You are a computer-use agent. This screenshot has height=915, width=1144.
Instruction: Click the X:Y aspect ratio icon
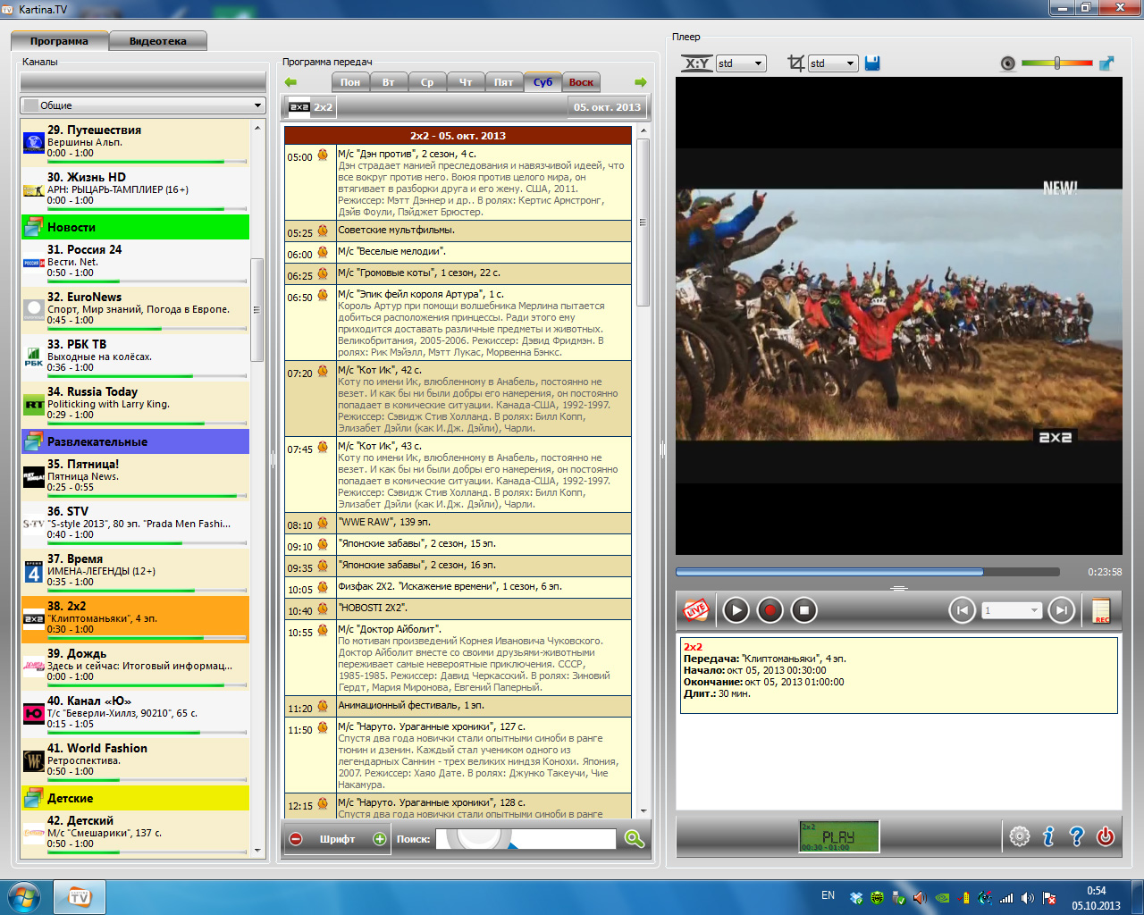click(x=697, y=63)
